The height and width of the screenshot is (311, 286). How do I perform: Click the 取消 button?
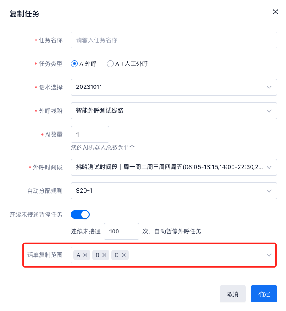233,294
